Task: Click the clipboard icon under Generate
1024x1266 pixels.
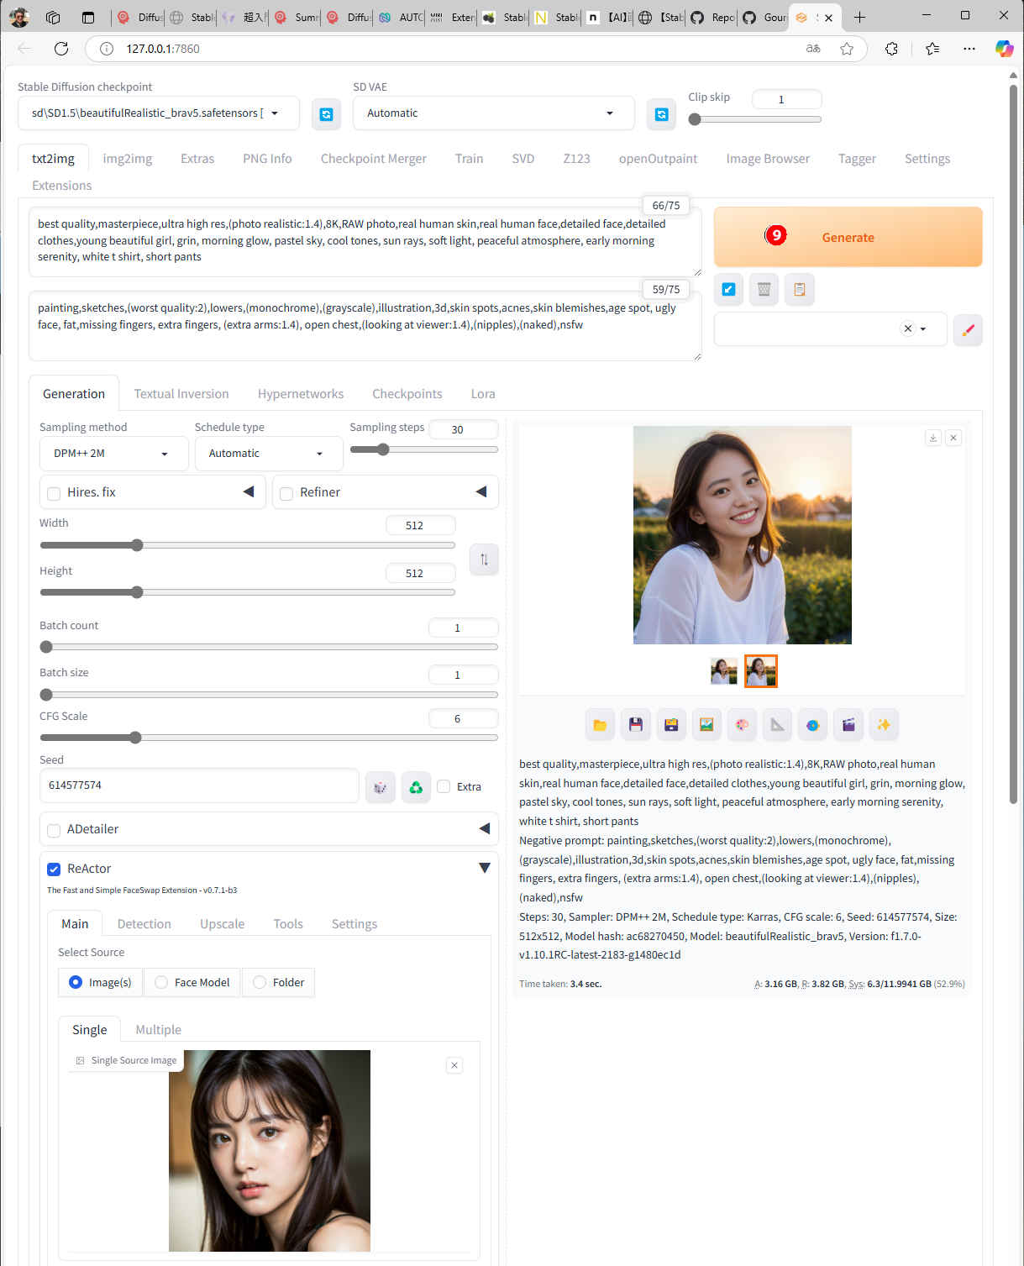Action: point(799,289)
